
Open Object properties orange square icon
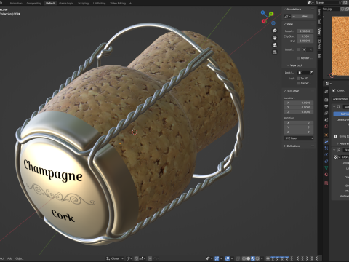coord(326,135)
